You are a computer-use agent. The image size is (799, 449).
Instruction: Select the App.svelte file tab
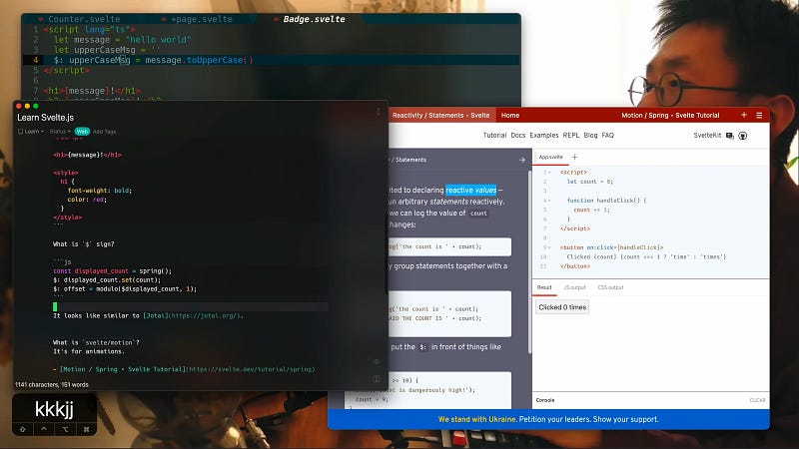(550, 158)
